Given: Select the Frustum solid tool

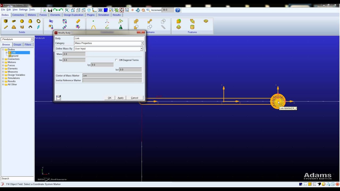Looking at the screenshot, I should tap(30, 21).
